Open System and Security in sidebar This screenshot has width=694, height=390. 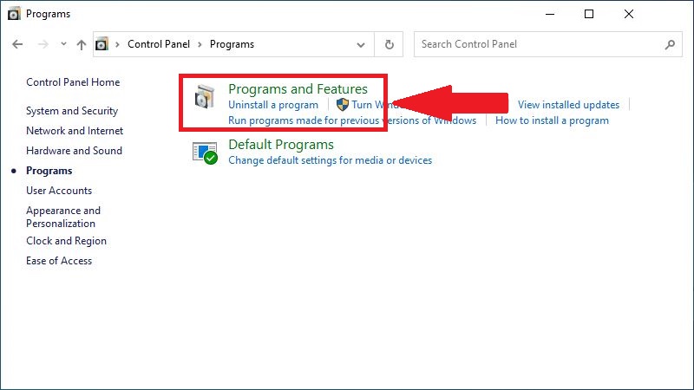pyautogui.click(x=72, y=111)
